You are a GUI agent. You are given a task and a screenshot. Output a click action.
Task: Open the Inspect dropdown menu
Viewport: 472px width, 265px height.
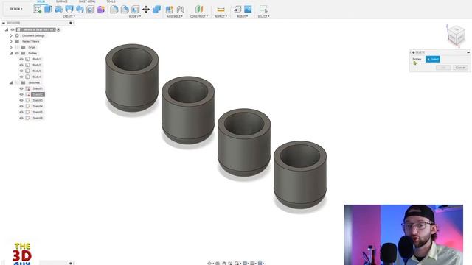221,16
